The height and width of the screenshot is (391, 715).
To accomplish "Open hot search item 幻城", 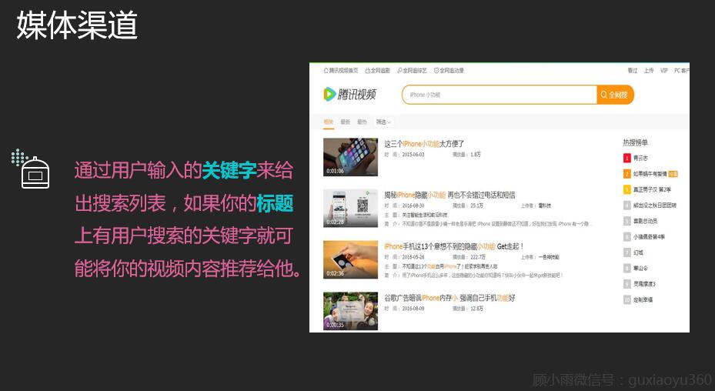I will click(638, 252).
